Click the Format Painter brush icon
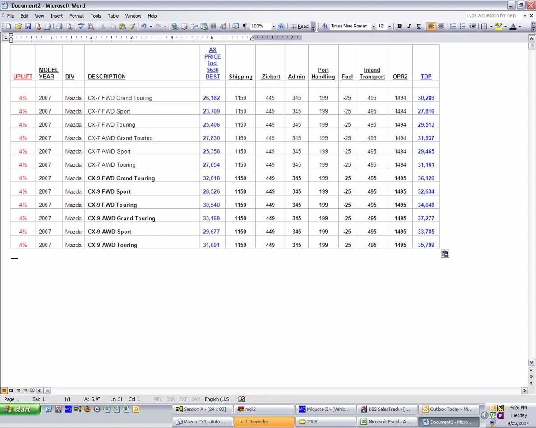The height and width of the screenshot is (428, 536). pos(132,27)
